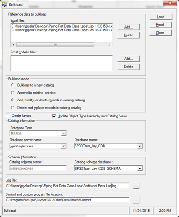Click the Close button below Reset
This screenshot has width=179, height=217.
(x=160, y=33)
